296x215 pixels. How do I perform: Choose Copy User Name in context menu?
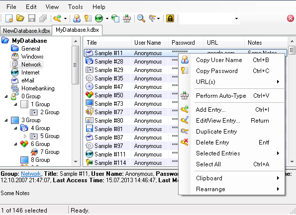pos(231,60)
